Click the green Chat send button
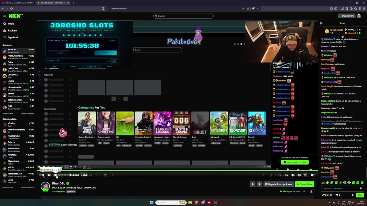This screenshot has width=367, height=206. [360, 195]
